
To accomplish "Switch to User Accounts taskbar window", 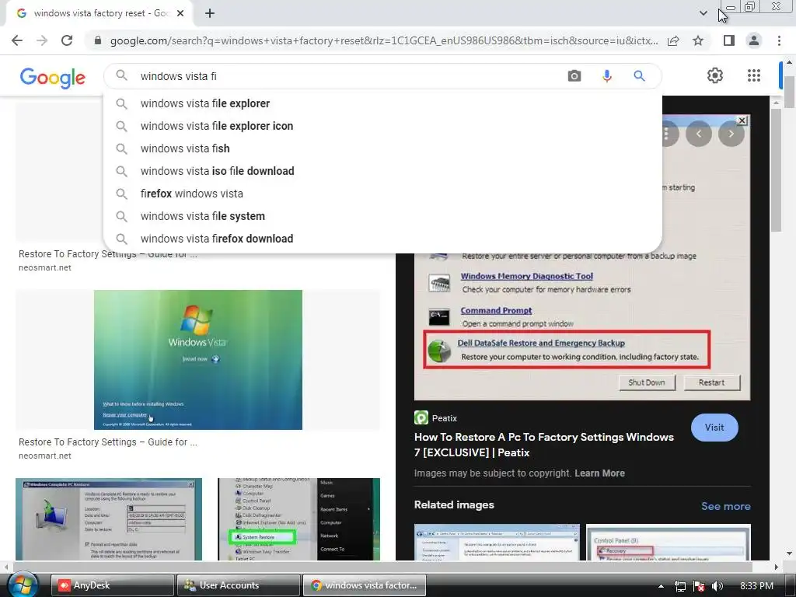I will coord(239,585).
